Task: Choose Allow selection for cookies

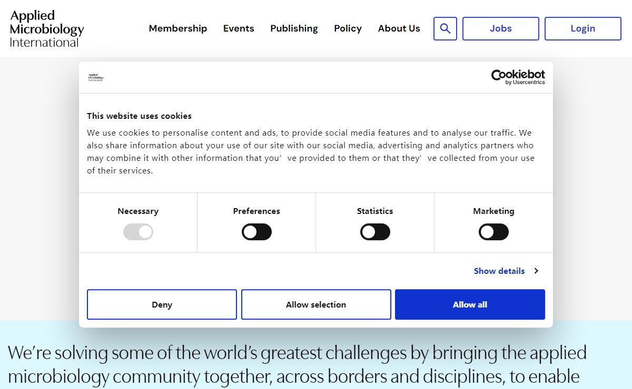Action: 316,304
